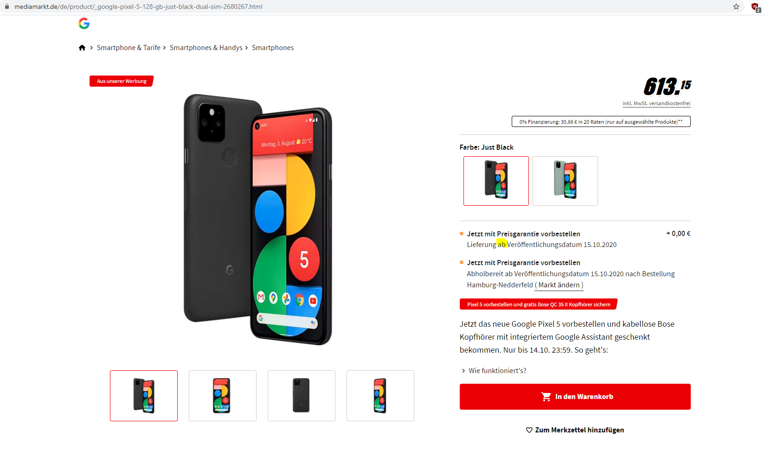Show the back-view phone thumbnail
Image resolution: width=765 pixels, height=450 pixels.
tap(302, 396)
